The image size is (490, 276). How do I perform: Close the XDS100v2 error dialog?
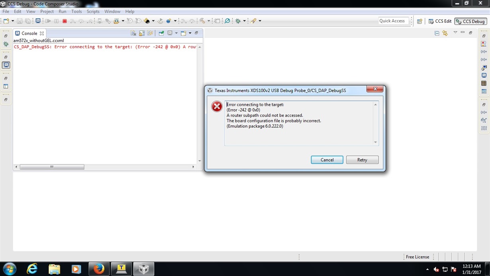click(x=375, y=89)
